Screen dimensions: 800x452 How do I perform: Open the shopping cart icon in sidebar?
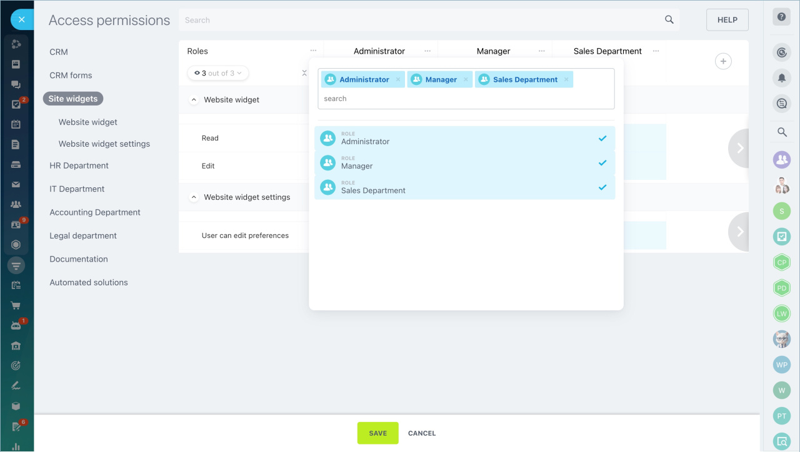pyautogui.click(x=16, y=306)
